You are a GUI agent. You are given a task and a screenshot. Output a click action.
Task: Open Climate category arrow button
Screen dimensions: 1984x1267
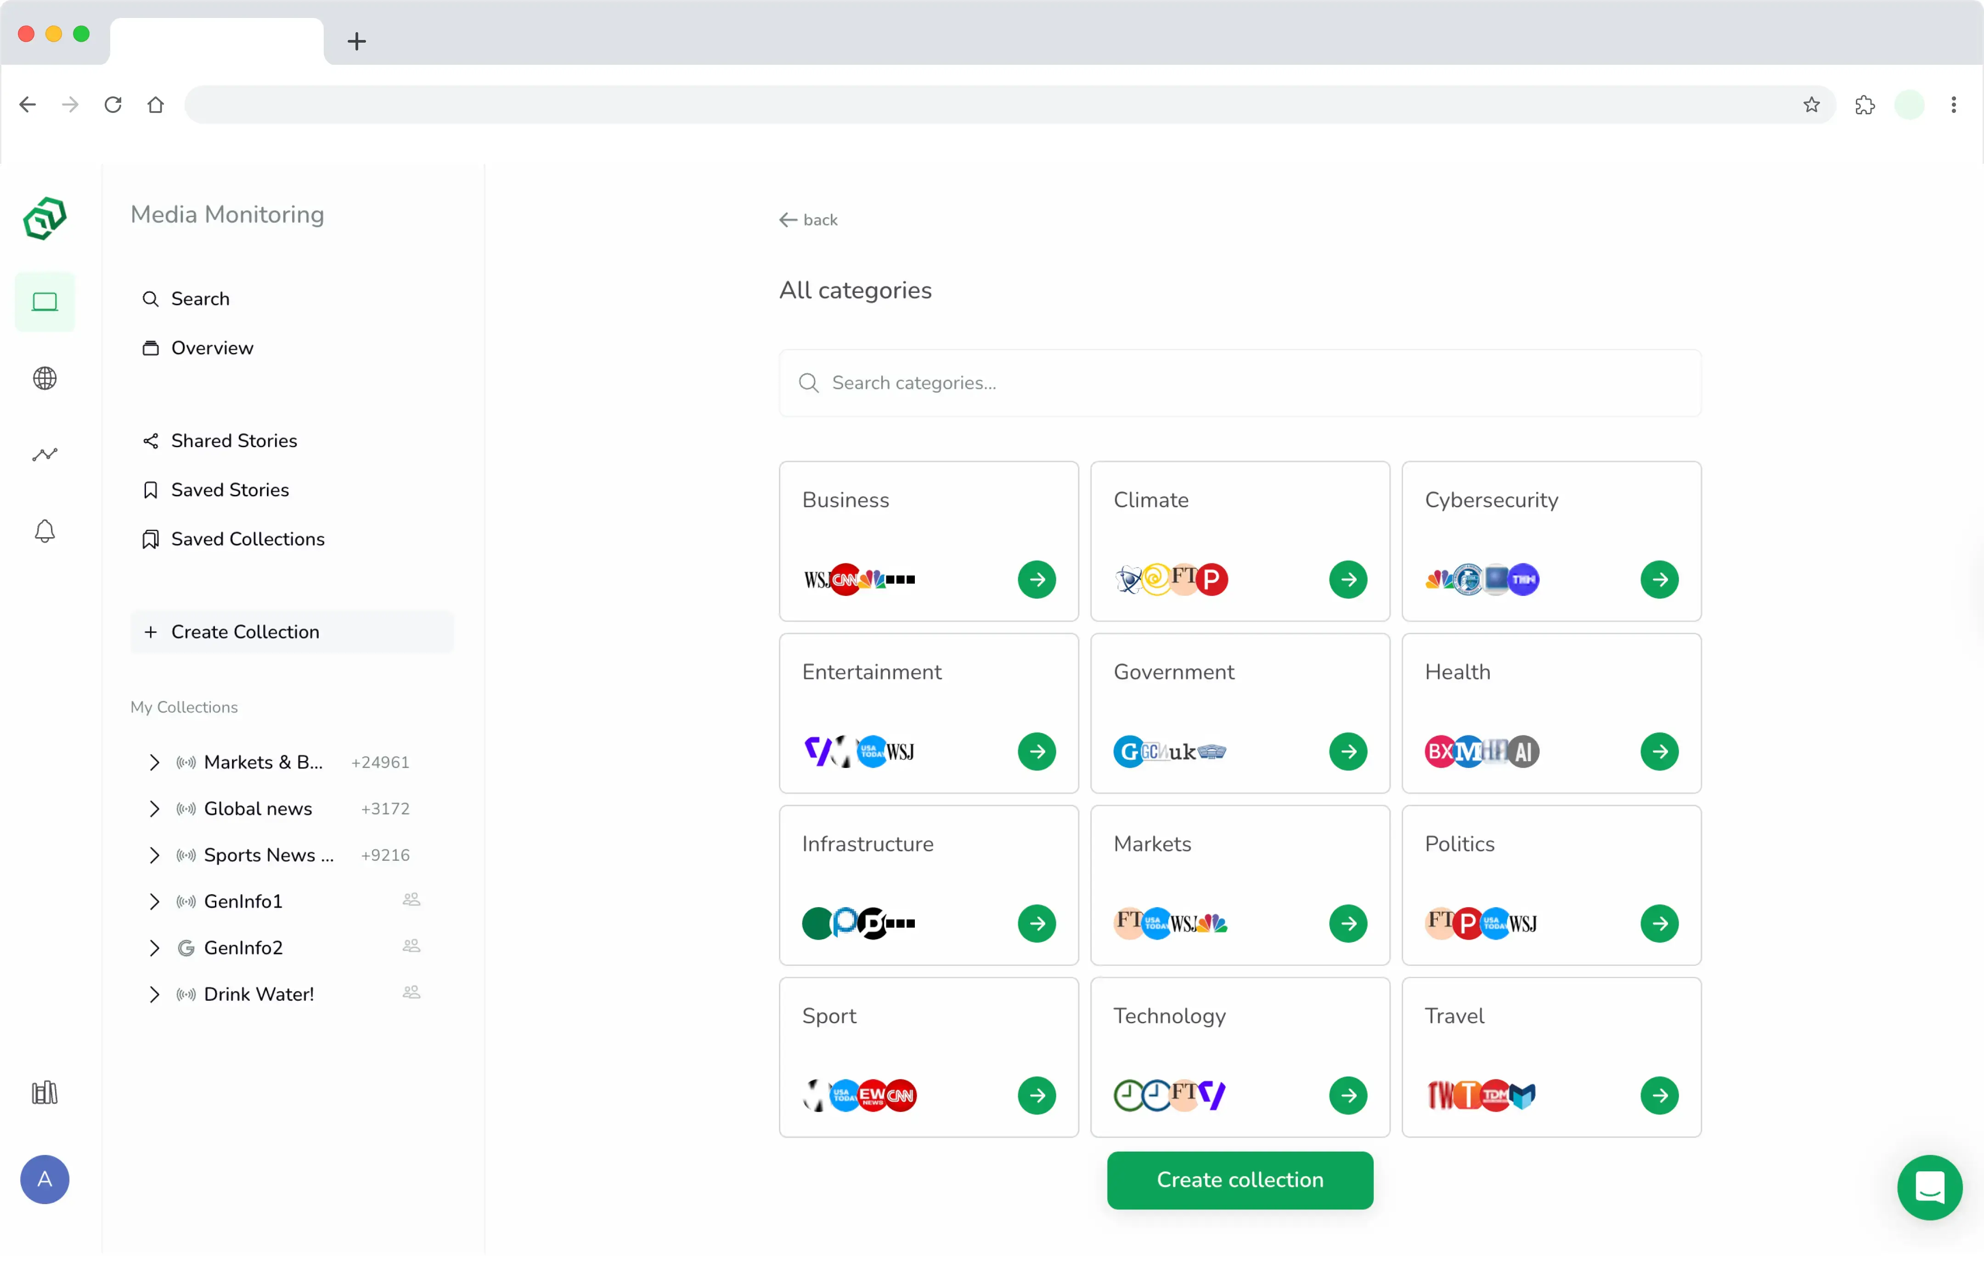click(x=1348, y=580)
